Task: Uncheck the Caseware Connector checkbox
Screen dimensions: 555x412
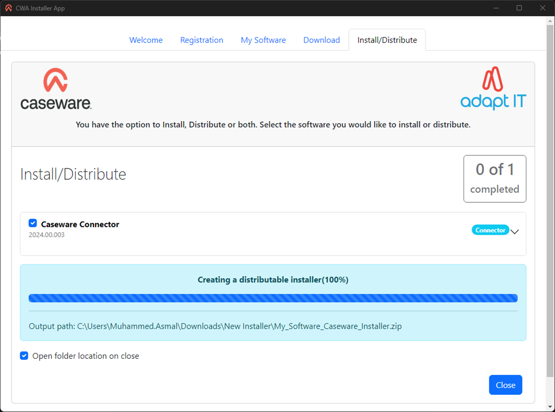Action: (x=33, y=223)
